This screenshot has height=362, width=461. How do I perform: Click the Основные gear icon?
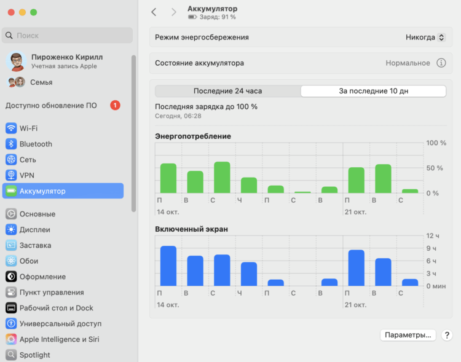(11, 214)
